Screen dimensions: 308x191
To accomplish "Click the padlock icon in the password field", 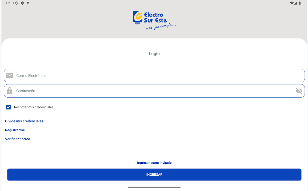I will (10, 91).
